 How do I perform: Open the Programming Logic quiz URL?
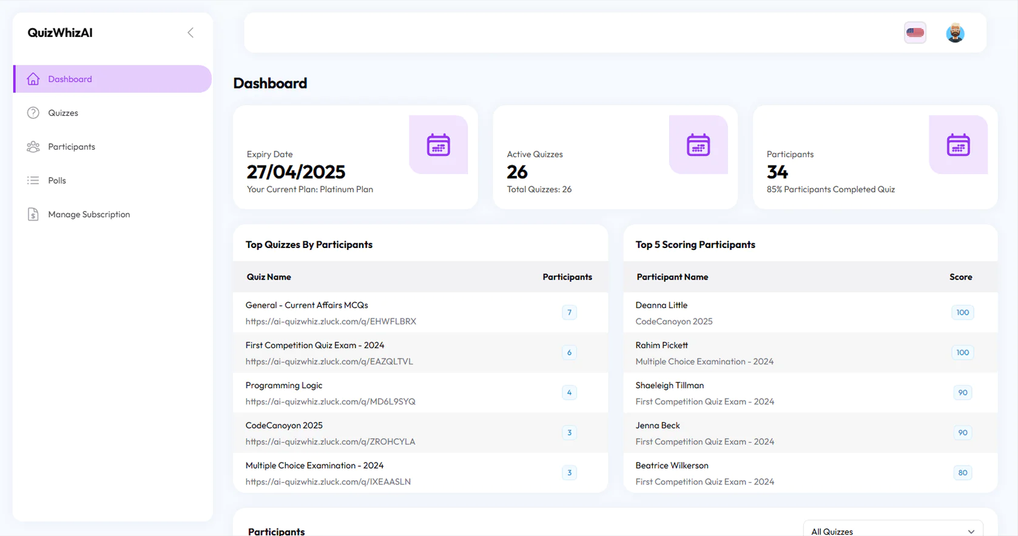click(330, 401)
